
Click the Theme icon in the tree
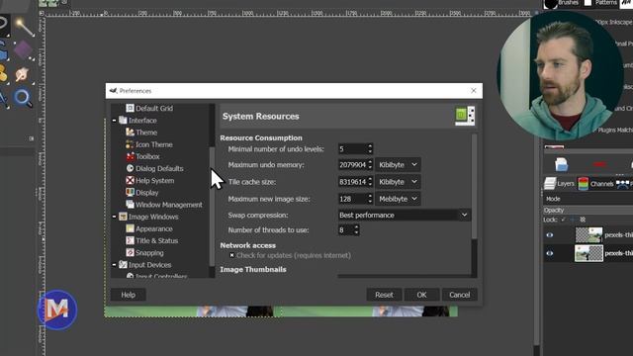(130, 132)
